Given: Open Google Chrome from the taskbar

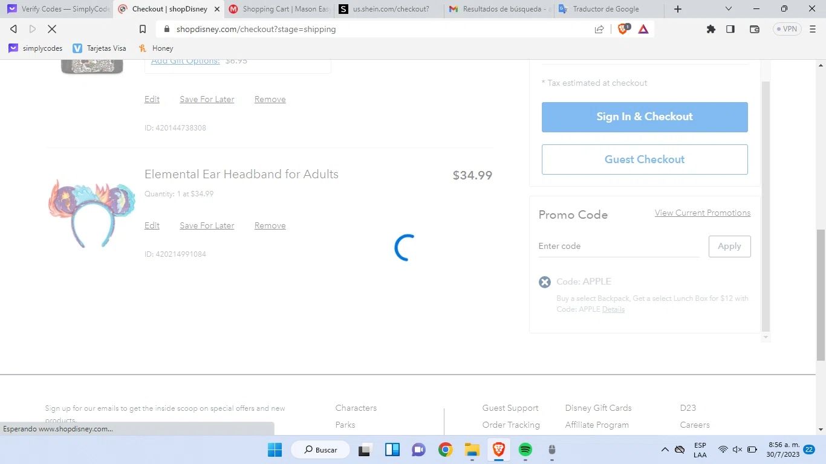Looking at the screenshot, I should (x=446, y=449).
